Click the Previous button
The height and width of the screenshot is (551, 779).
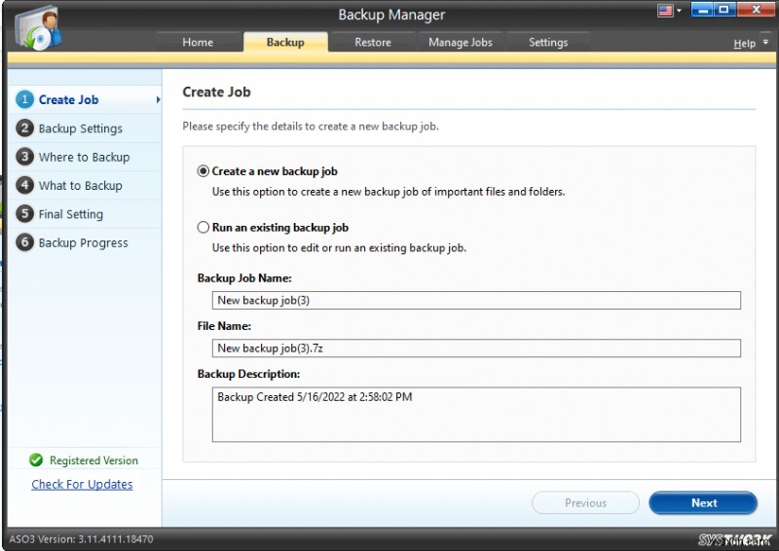[585, 502]
